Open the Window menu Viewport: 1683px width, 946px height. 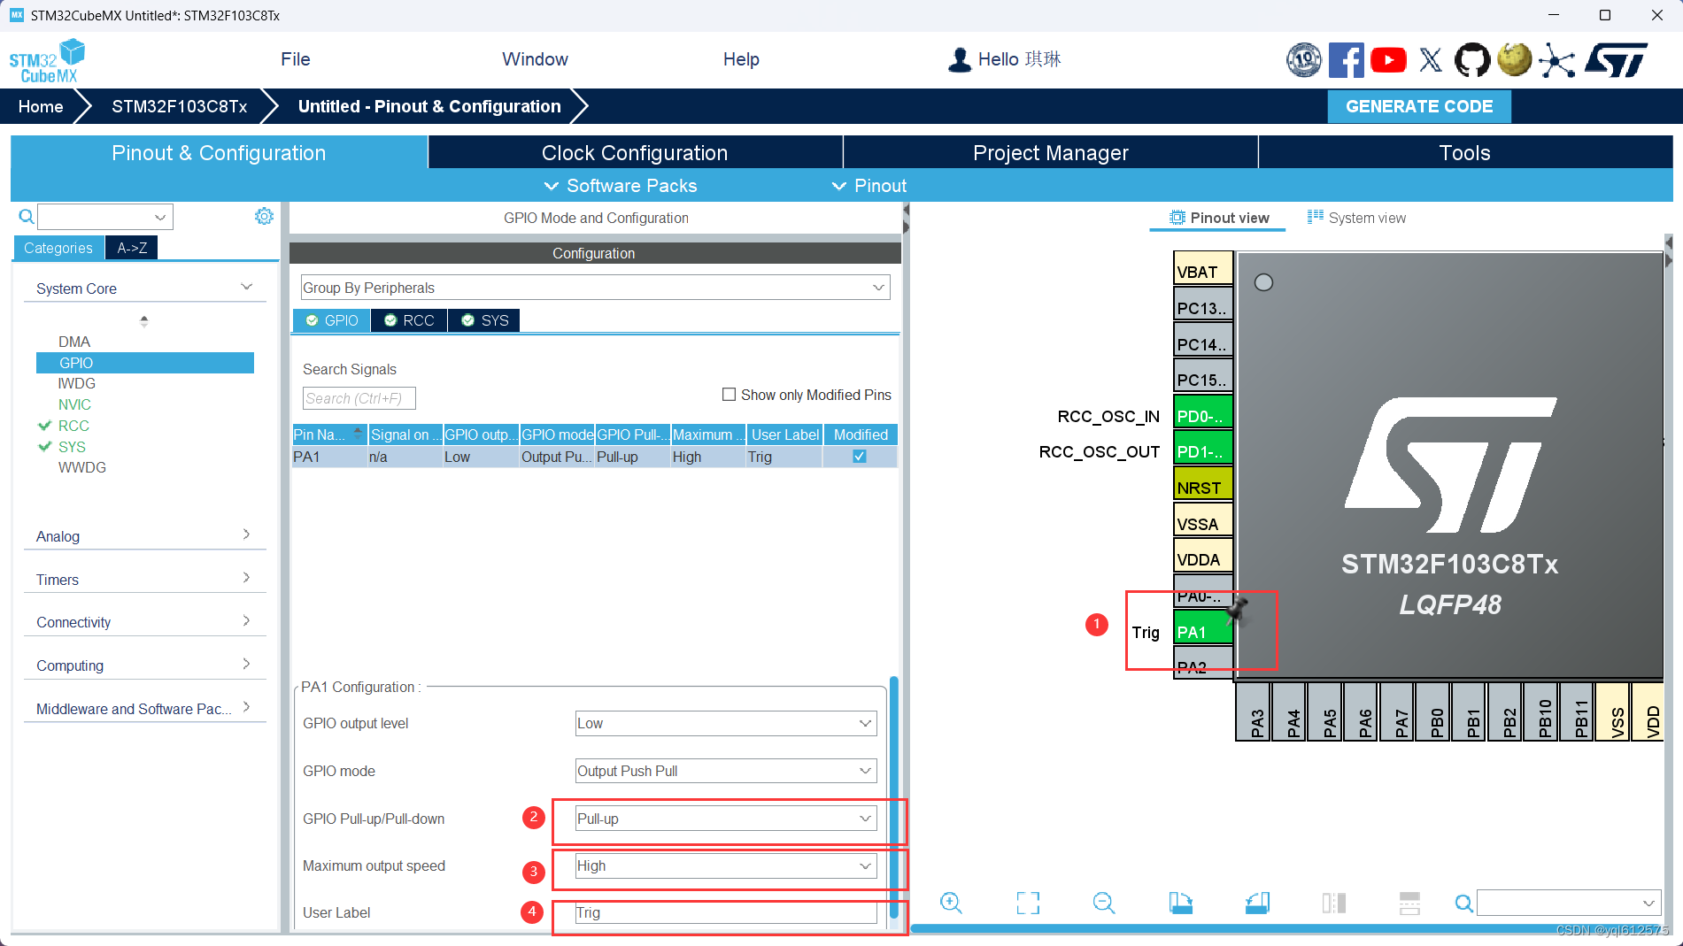tap(535, 59)
